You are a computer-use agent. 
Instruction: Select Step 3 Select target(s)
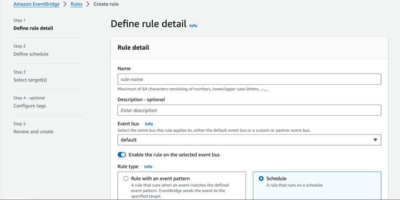coord(30,80)
